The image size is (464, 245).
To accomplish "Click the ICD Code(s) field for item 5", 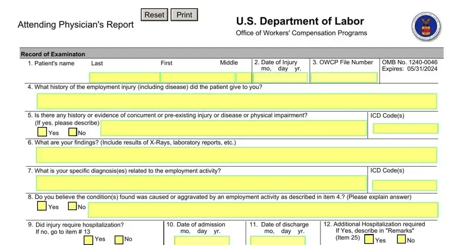I will pyautogui.click(x=406, y=128).
